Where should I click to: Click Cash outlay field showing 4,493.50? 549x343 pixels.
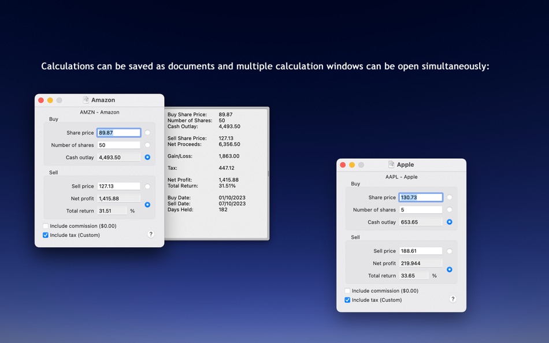click(x=118, y=157)
